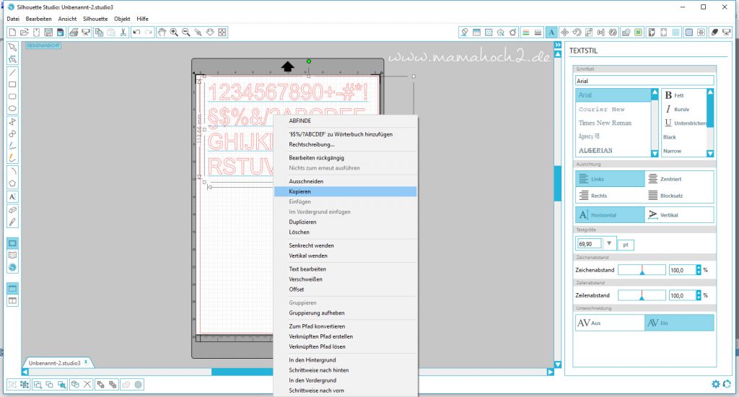Choose Kopieren from context menu
The width and height of the screenshot is (739, 397).
(x=346, y=191)
